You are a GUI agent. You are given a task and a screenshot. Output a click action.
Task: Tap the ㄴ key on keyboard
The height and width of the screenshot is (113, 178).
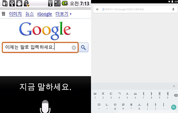point(107,106)
